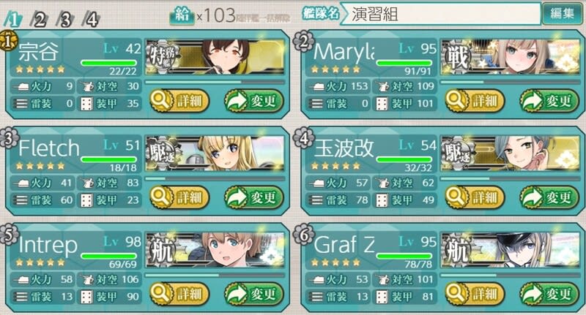Edit the fleet name field 演習組

[x=442, y=14]
